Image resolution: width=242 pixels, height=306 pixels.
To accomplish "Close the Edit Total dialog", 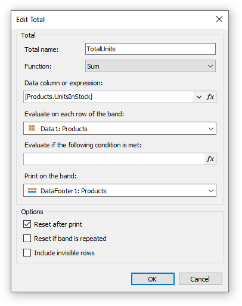I will [219, 19].
